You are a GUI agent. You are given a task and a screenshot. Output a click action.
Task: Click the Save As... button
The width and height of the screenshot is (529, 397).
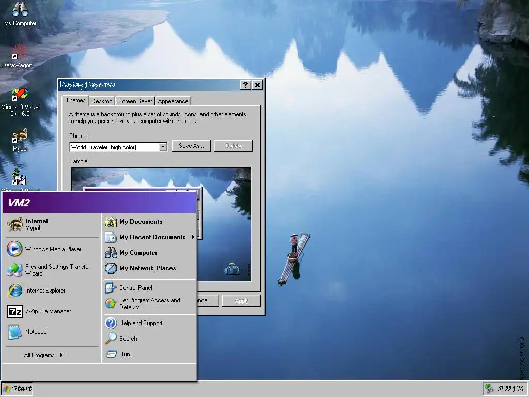(191, 146)
